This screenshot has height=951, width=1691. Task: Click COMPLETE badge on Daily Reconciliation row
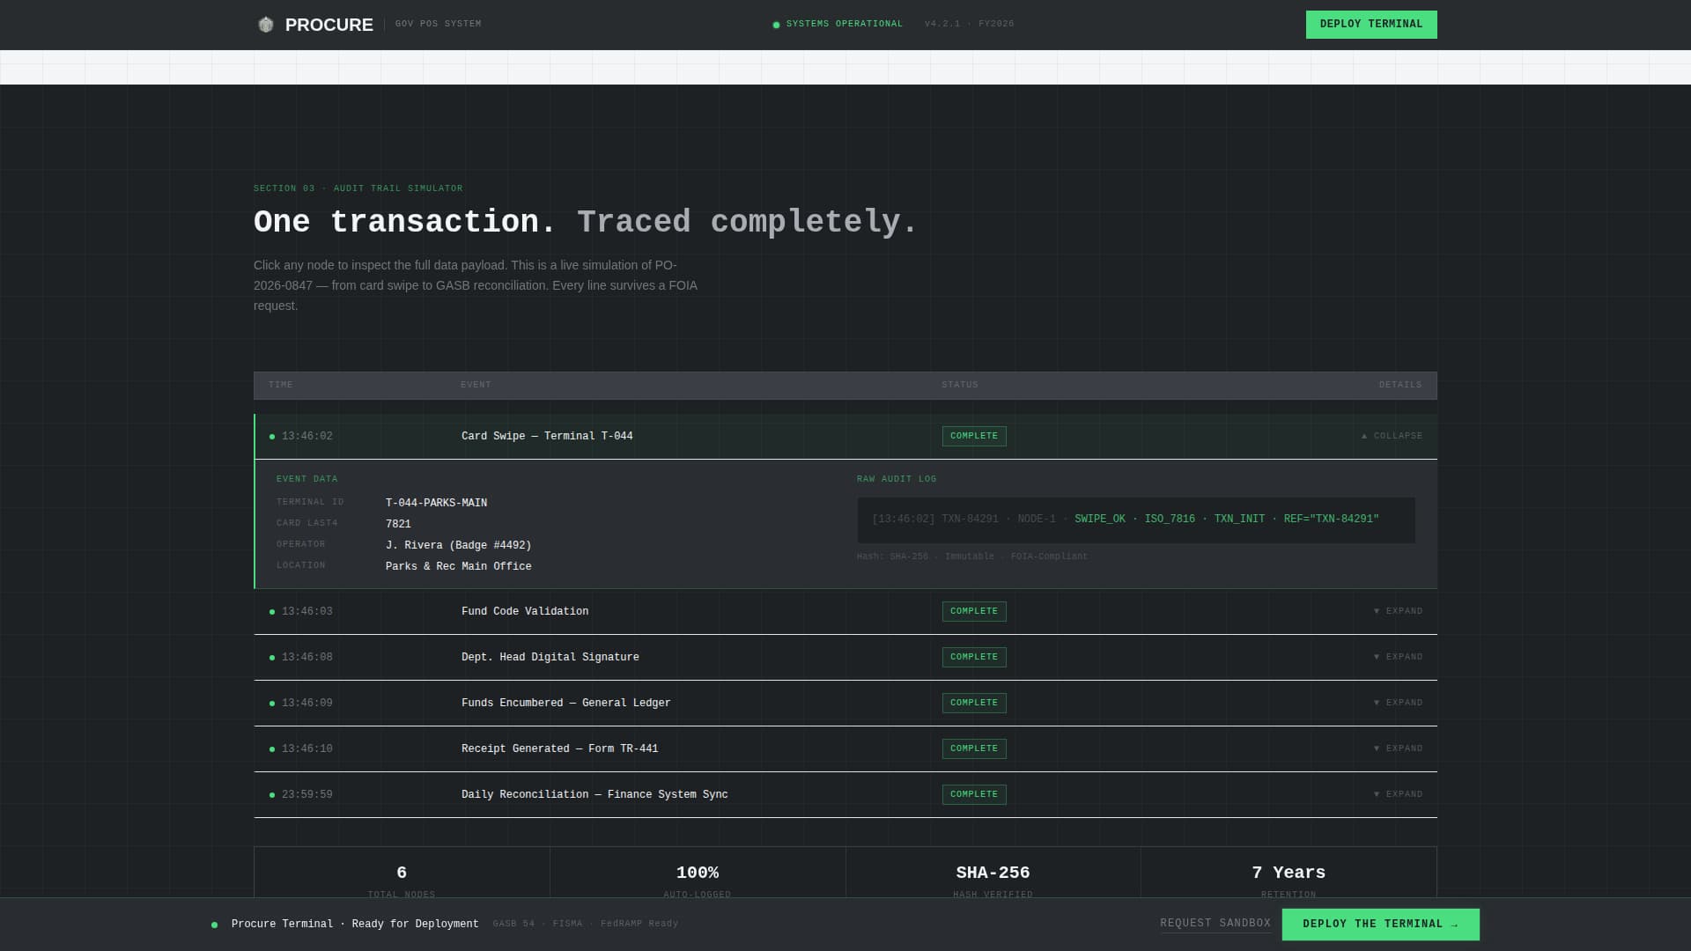point(974,794)
